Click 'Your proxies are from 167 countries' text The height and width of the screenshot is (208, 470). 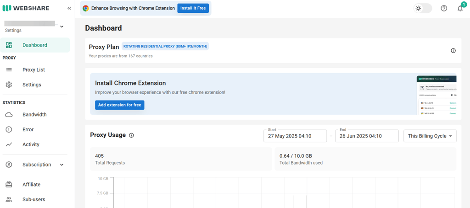pos(121,56)
